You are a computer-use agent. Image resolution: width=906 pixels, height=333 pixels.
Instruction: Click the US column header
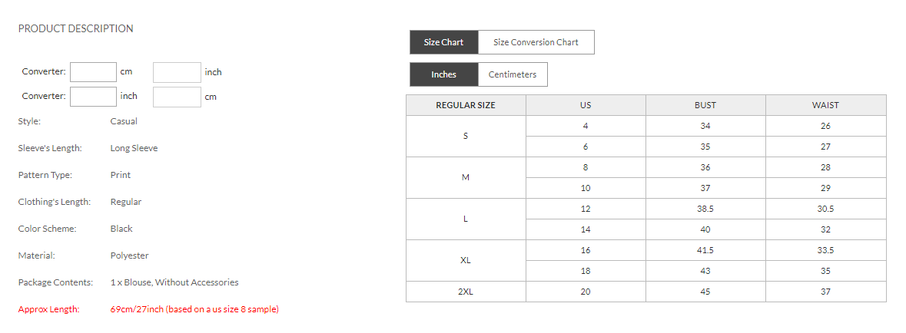click(x=586, y=105)
